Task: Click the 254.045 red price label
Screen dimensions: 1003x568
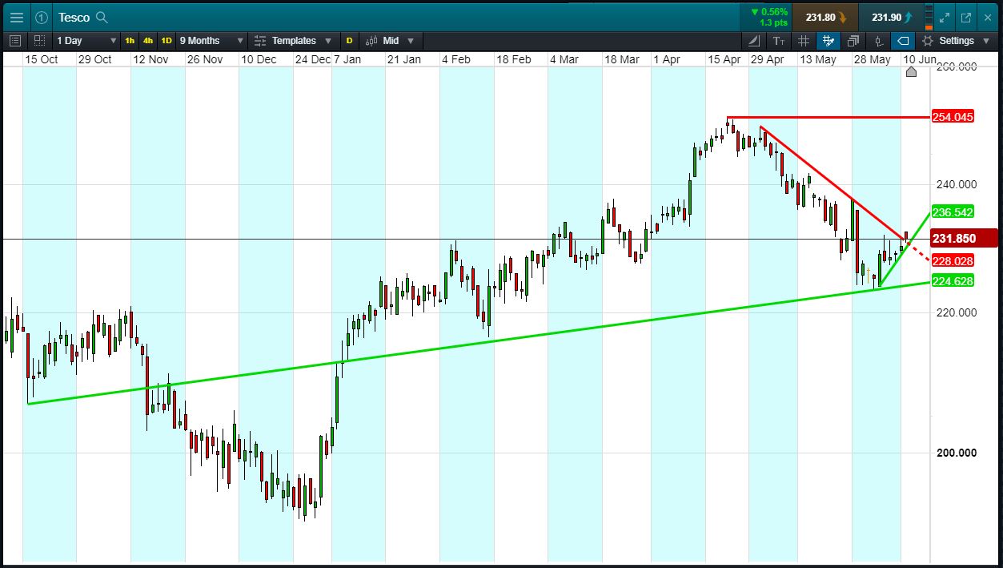Action: (953, 117)
